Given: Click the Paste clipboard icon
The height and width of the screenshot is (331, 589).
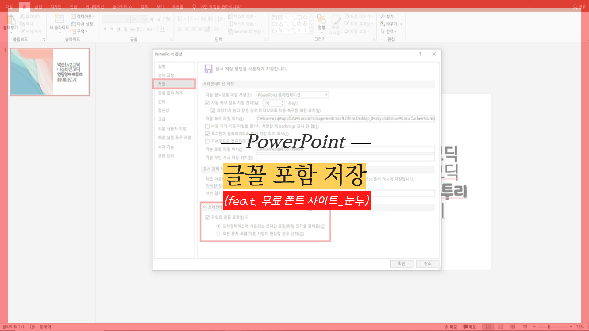Looking at the screenshot, I should [x=11, y=20].
